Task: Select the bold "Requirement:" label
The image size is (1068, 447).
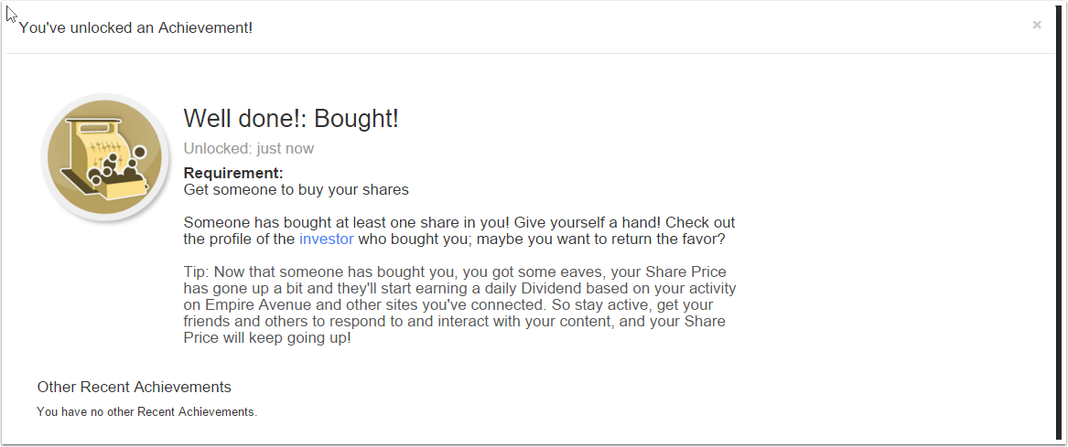Action: [233, 173]
